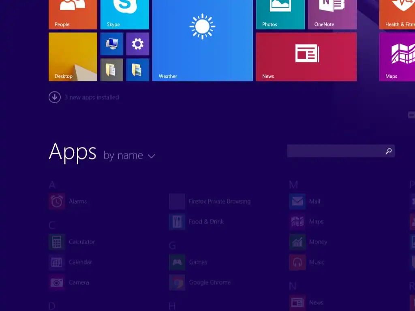Open Calculator in the apps list
The width and height of the screenshot is (415, 311).
[72, 242]
